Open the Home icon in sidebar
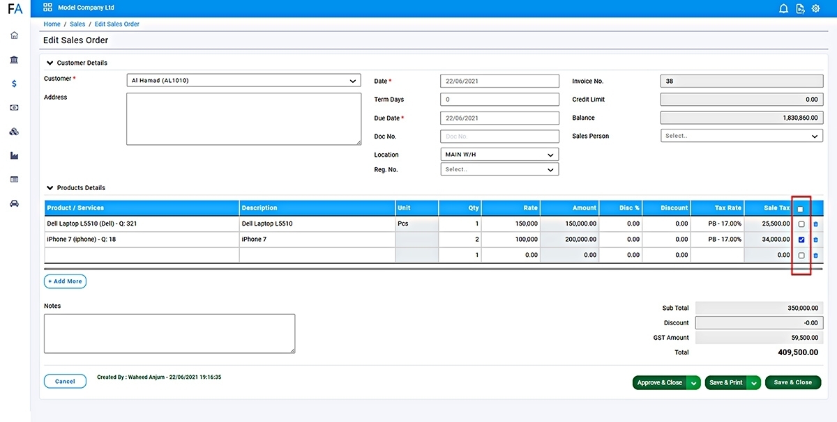Viewport: 837px width, 422px height. tap(15, 36)
